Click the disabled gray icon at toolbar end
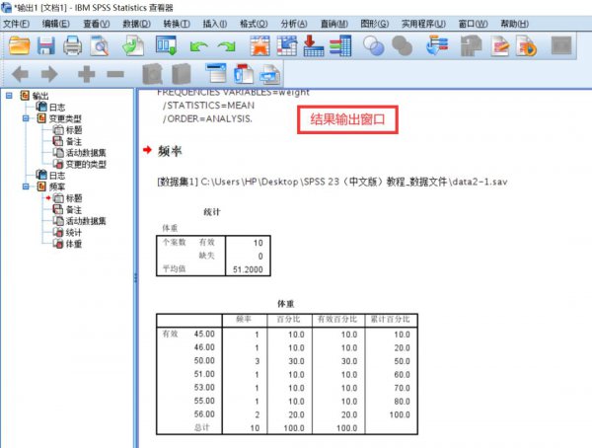This screenshot has height=448, width=592. pyautogui.click(x=561, y=45)
